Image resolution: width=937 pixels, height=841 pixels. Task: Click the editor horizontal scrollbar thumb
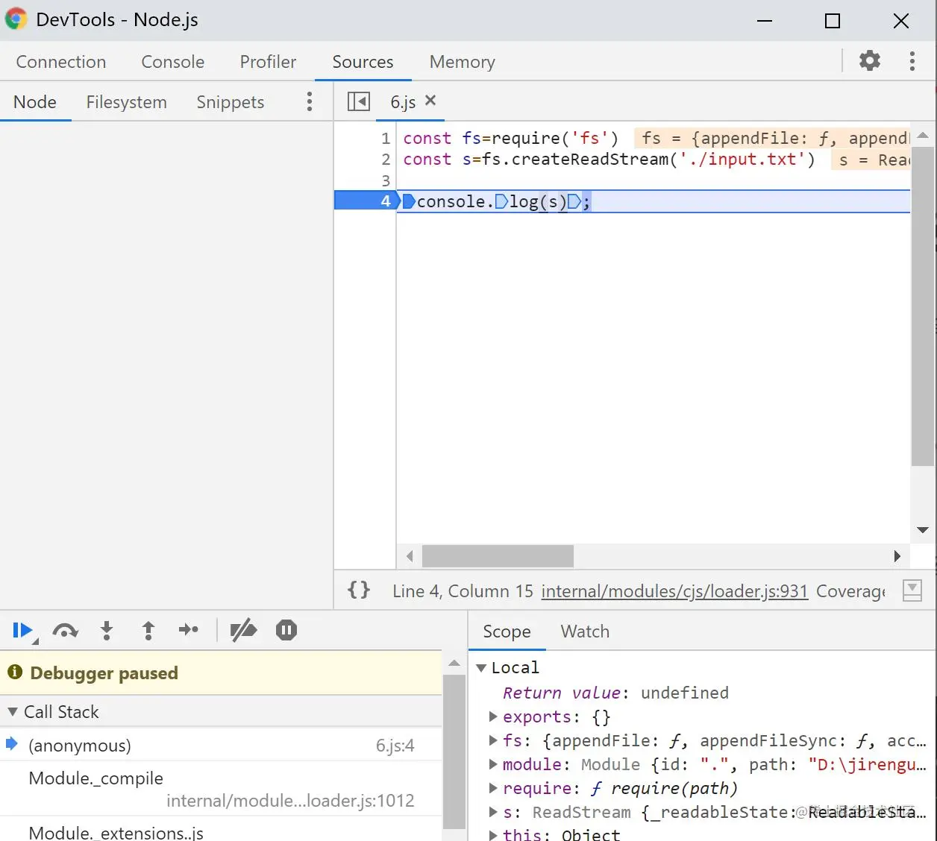[x=498, y=555]
